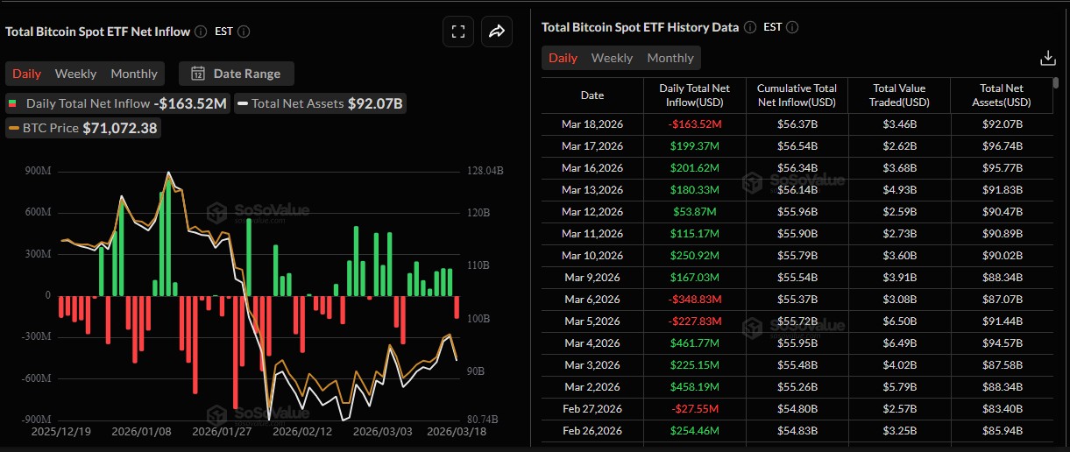
Task: Click the Date column header
Action: pyautogui.click(x=592, y=95)
